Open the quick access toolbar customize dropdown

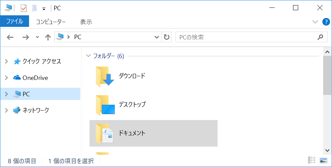click(44, 9)
